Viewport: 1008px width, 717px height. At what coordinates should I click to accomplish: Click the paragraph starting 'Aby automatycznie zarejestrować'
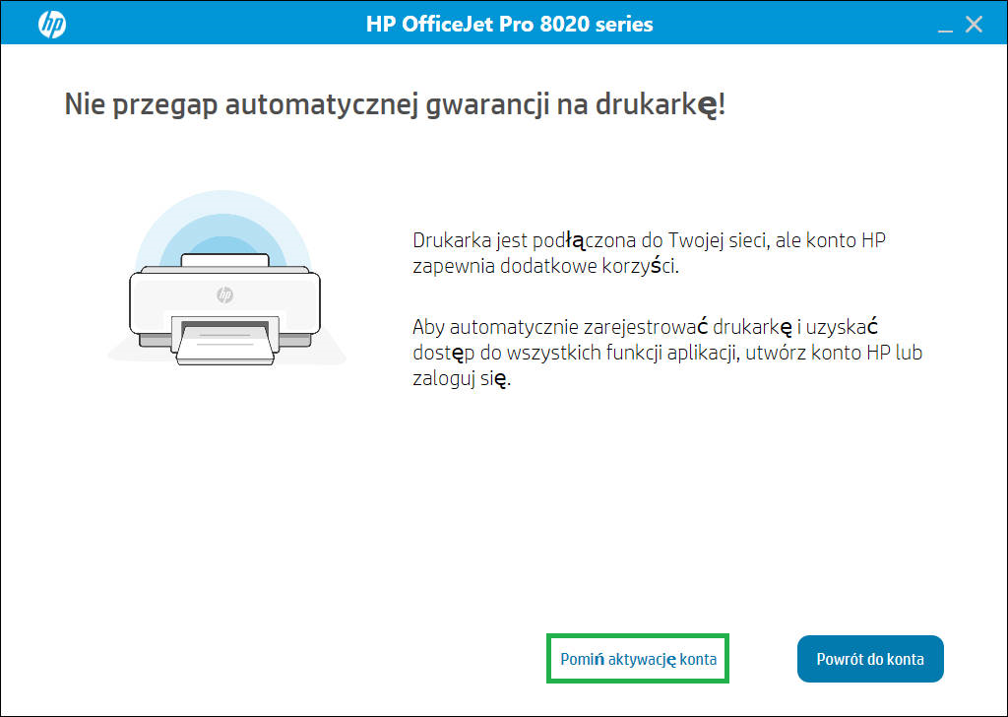(x=667, y=353)
